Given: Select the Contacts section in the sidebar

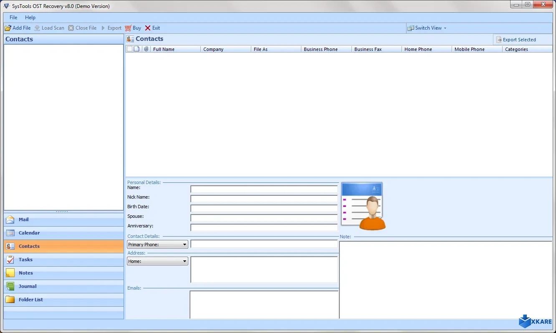Looking at the screenshot, I should coord(64,247).
